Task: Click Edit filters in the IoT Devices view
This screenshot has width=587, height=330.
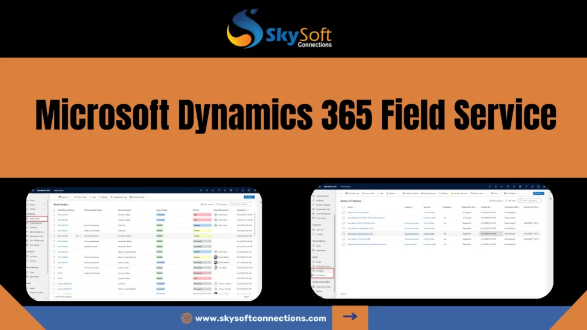Action: point(511,201)
